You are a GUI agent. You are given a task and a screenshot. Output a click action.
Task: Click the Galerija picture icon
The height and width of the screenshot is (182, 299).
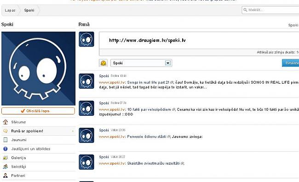(x=6, y=158)
